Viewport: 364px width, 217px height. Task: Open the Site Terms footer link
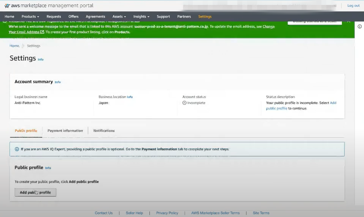pyautogui.click(x=261, y=213)
